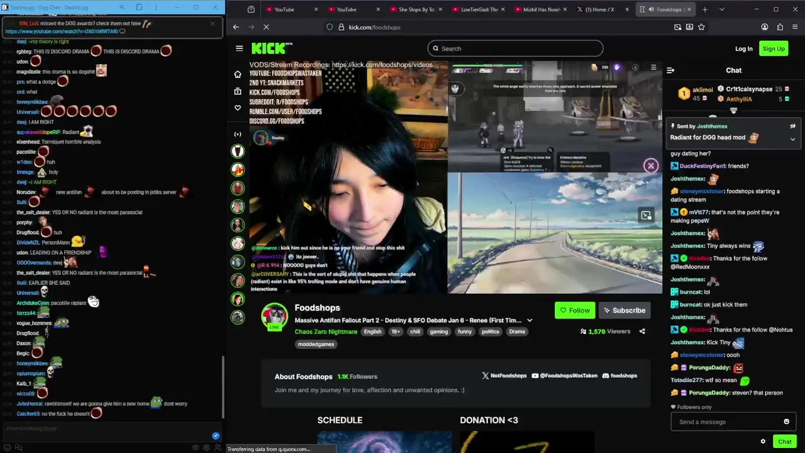The height and width of the screenshot is (453, 805).
Task: Click the Kick search box
Action: [x=515, y=48]
